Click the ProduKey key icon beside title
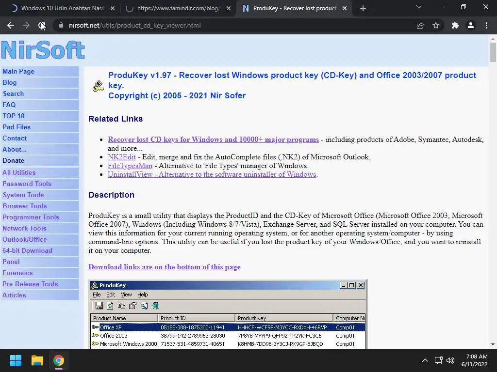The image size is (497, 372). [98, 86]
